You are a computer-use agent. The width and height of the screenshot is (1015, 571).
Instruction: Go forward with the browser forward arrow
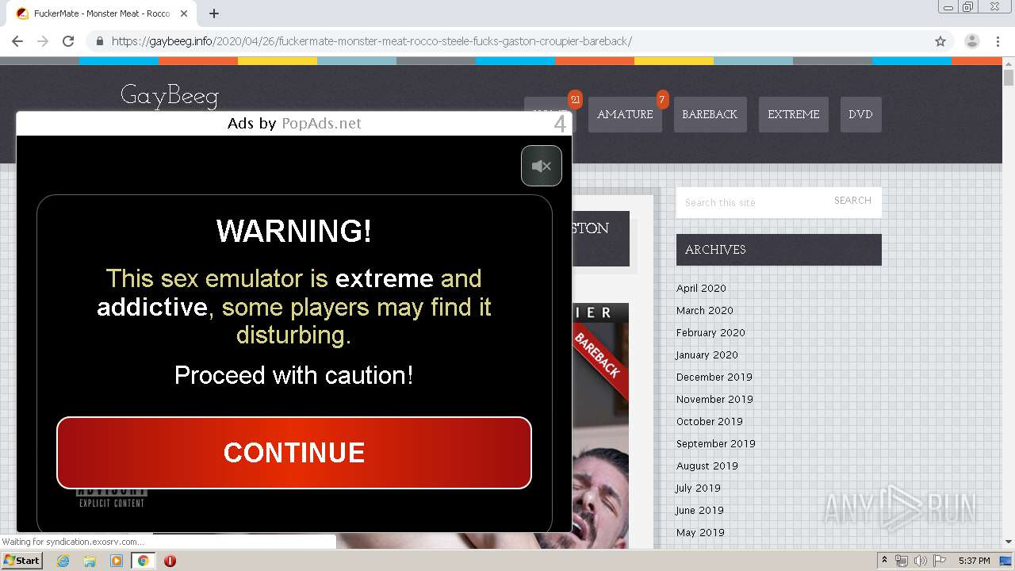pos(43,41)
